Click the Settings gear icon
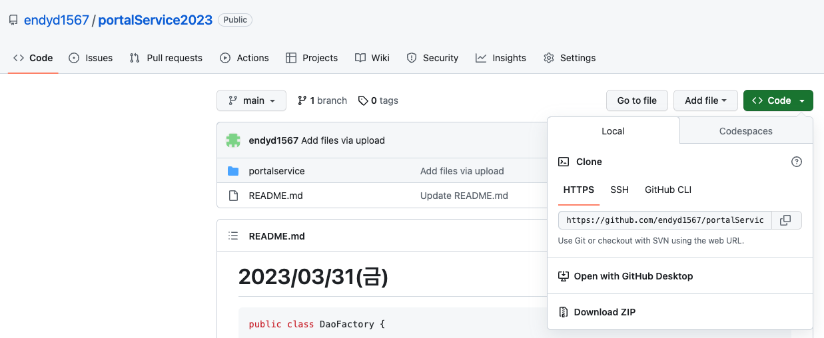This screenshot has width=824, height=338. tap(549, 58)
